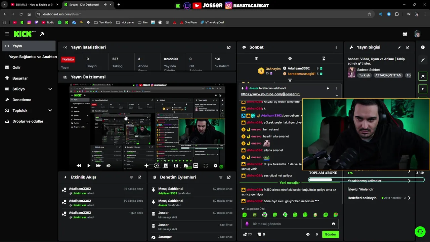Collapse the leaderboard with the down arrow

pos(290,80)
